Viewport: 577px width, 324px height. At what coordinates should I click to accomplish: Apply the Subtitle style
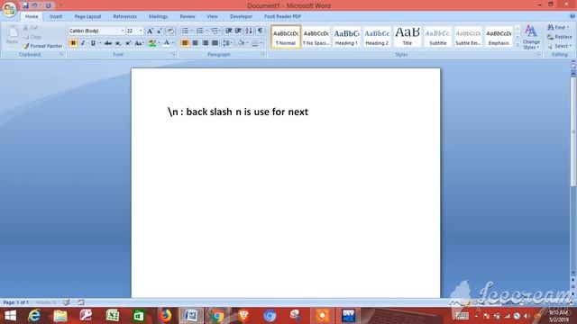click(x=438, y=37)
